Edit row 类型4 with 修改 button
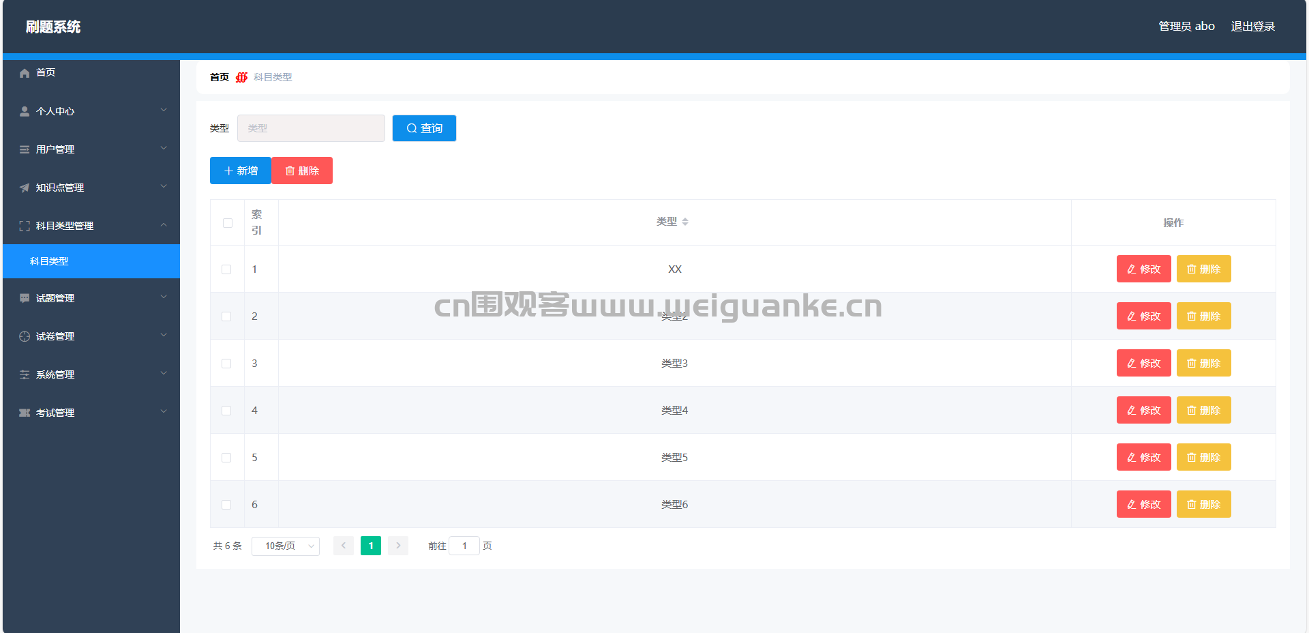The height and width of the screenshot is (633, 1309). tap(1144, 410)
